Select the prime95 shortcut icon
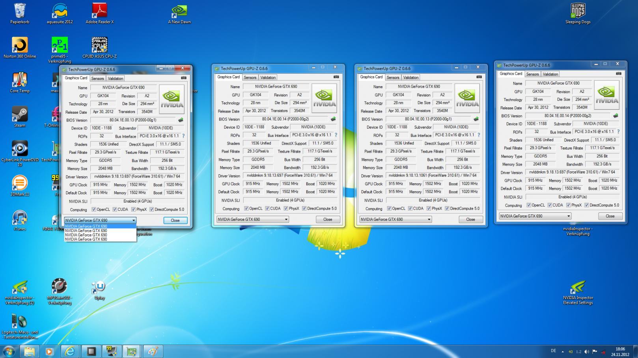 [x=60, y=50]
